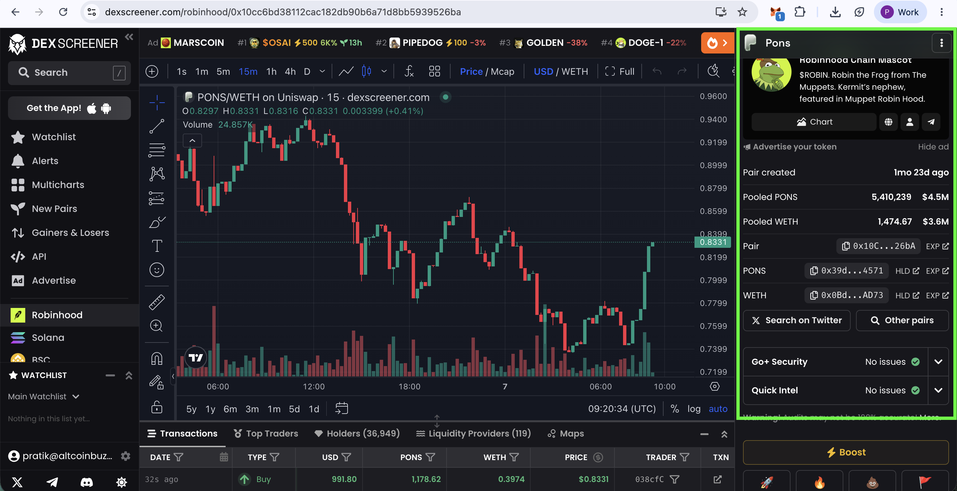Select the trend line drawing tool
This screenshot has width=957, height=491.
[x=157, y=126]
